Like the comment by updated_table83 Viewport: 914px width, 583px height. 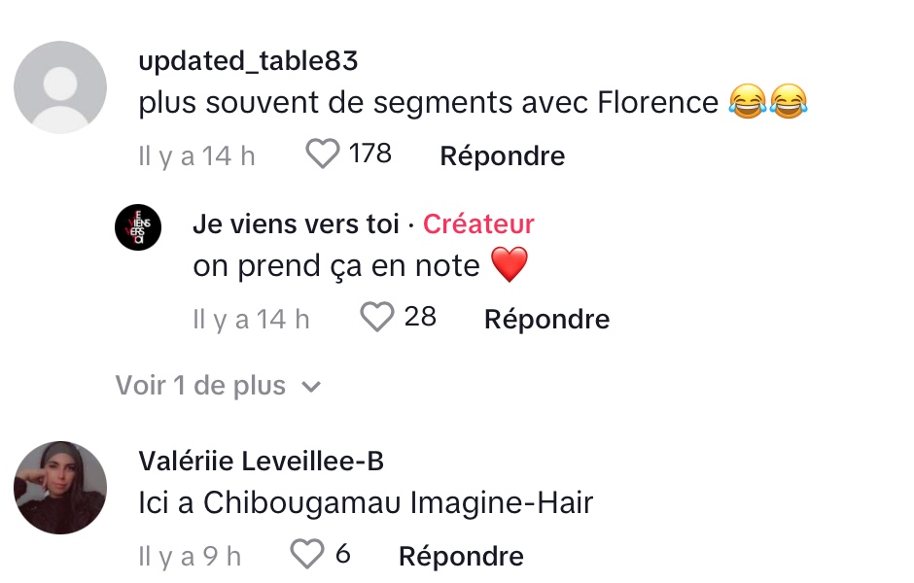(x=323, y=154)
